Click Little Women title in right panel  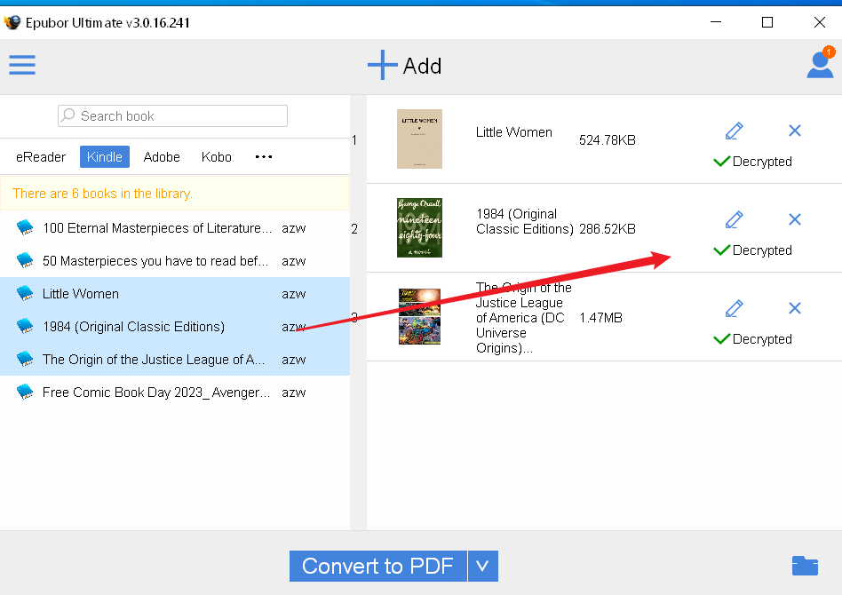pyautogui.click(x=514, y=132)
